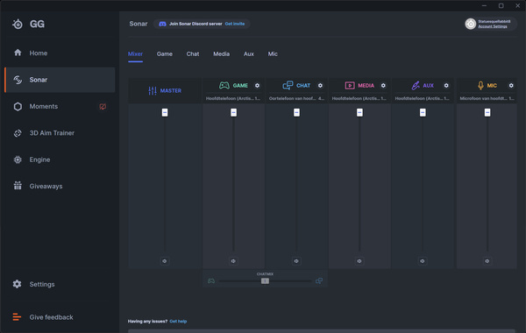Mute the Aux channel
526x333 pixels.
[x=423, y=261]
